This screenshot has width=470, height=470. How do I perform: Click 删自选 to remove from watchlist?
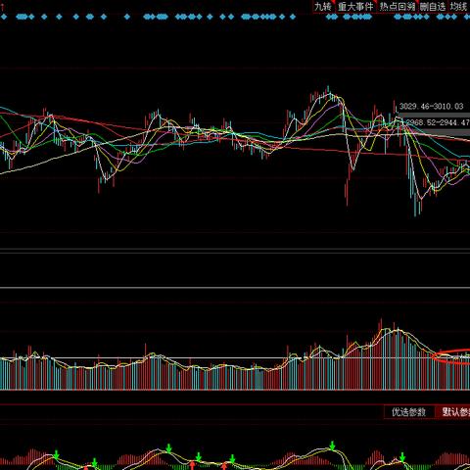pos(433,7)
